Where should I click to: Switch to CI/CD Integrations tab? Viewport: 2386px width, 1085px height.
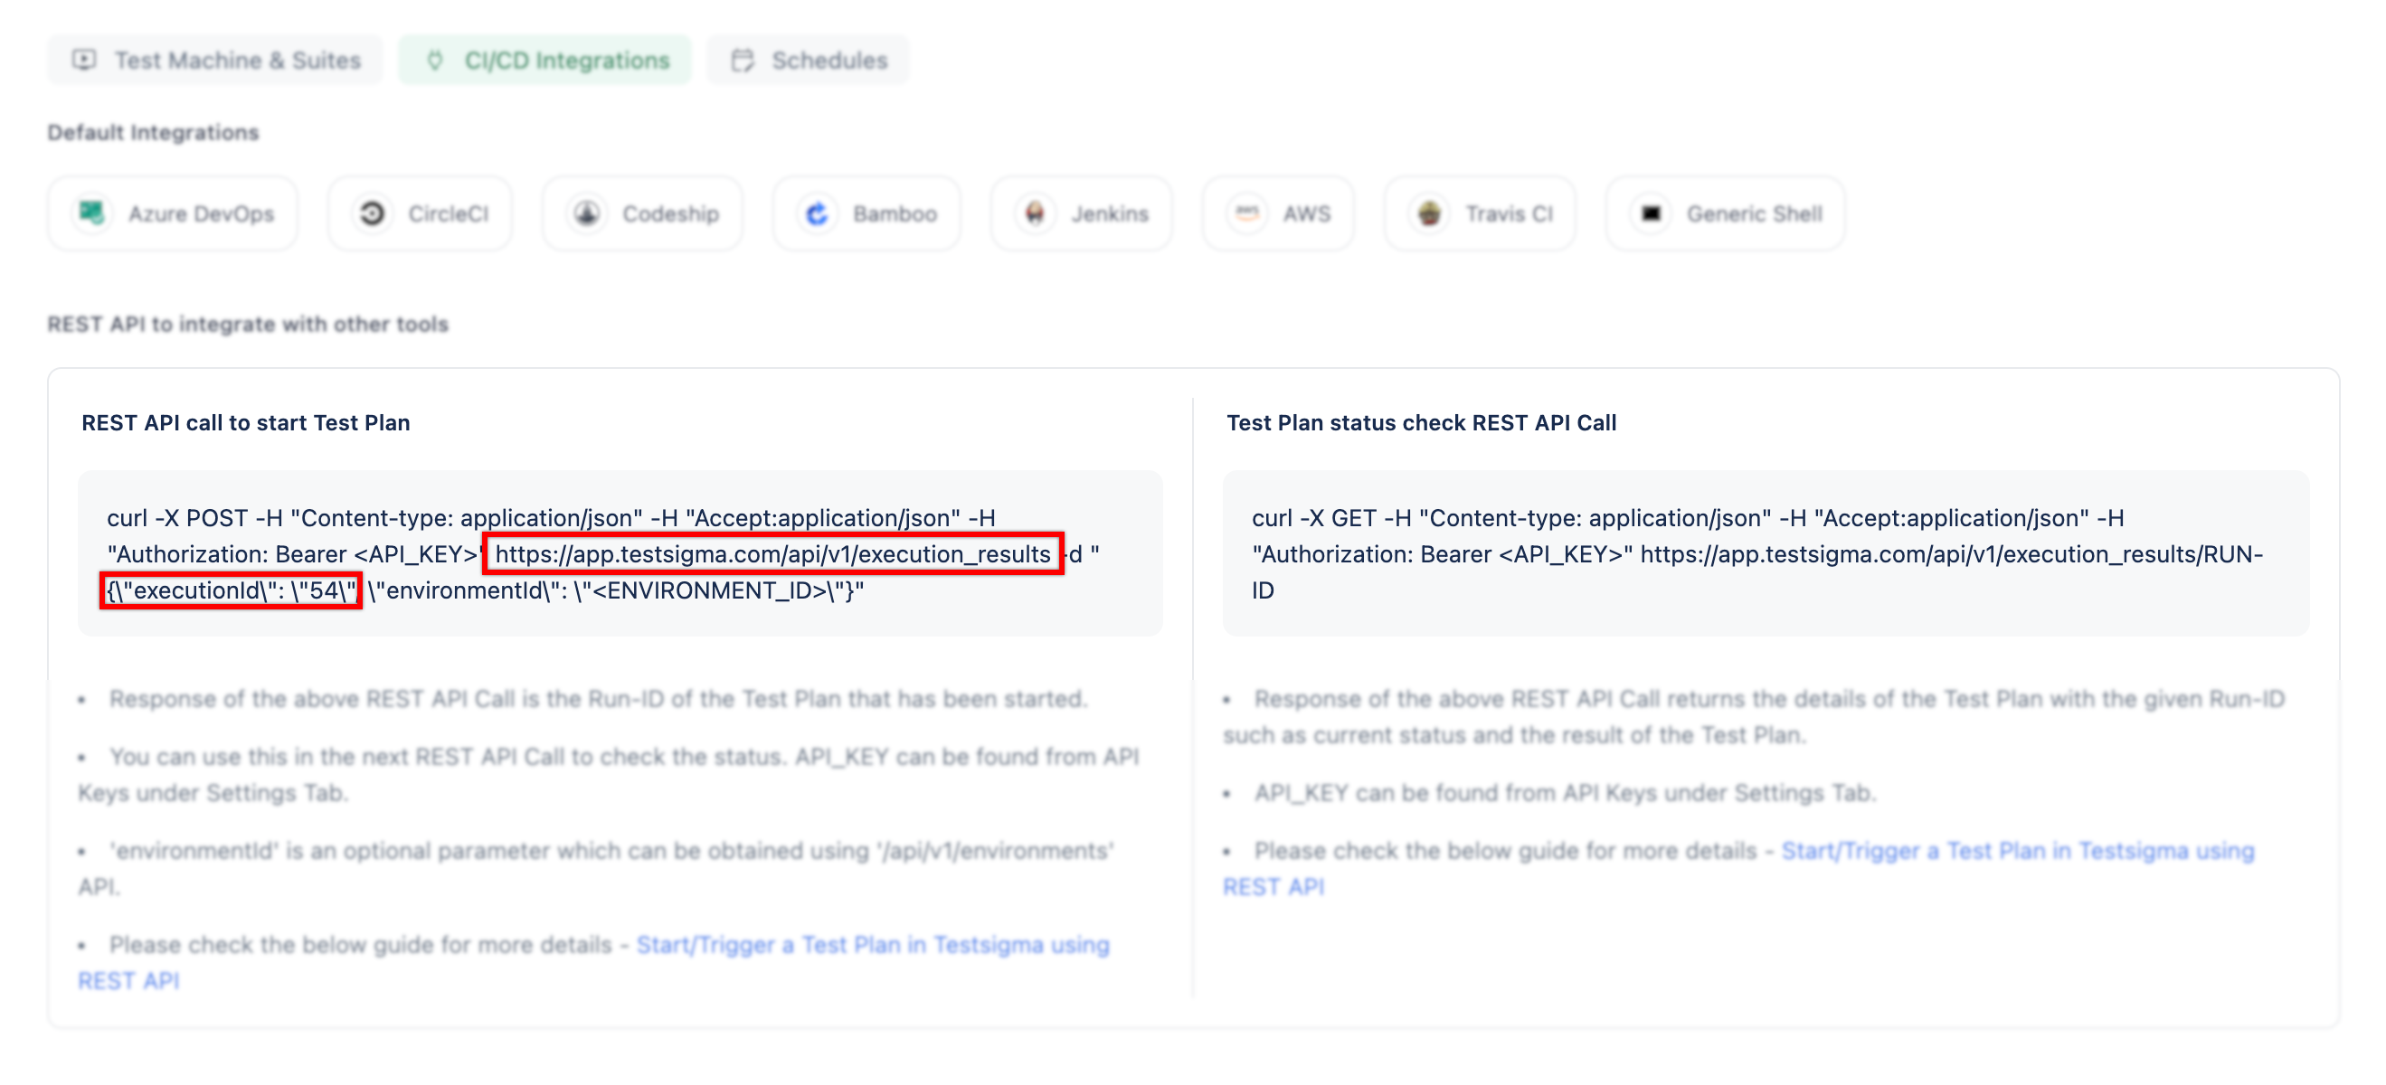544,61
